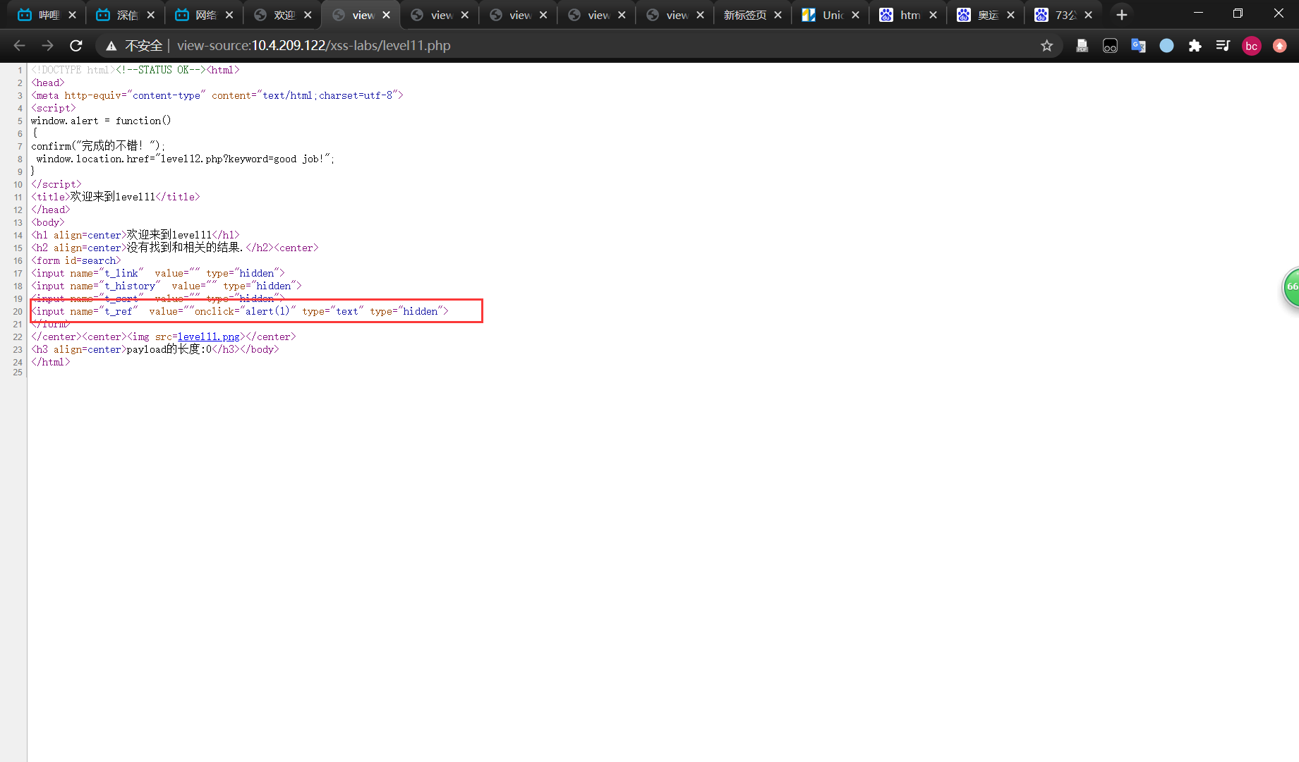The image size is (1299, 762).
Task: Bookmark this page with the star icon
Action: [1047, 46]
